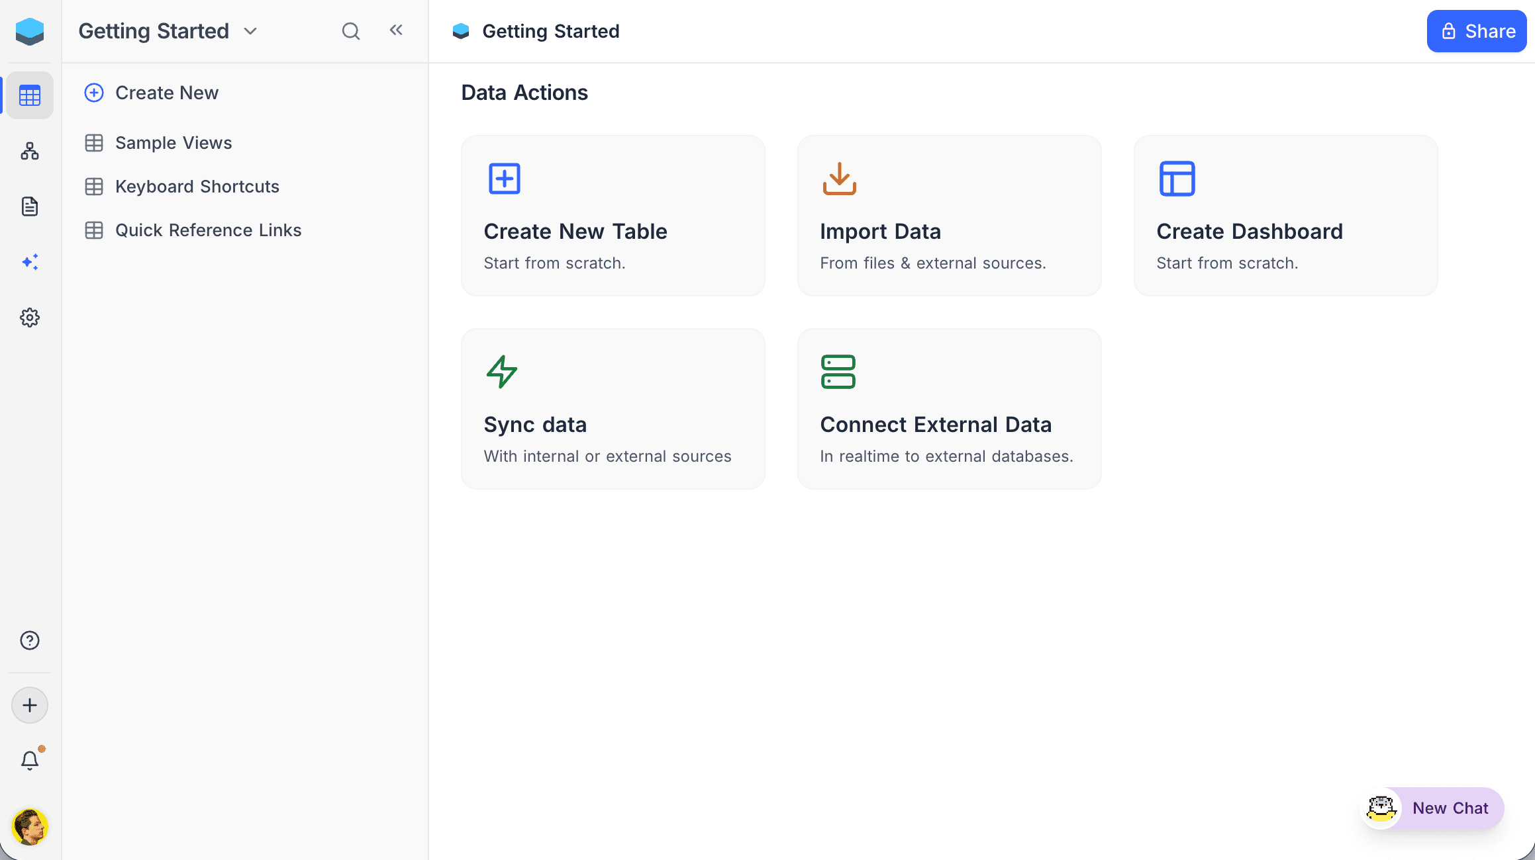Open the notifications bell icon
1535x860 pixels.
click(30, 760)
